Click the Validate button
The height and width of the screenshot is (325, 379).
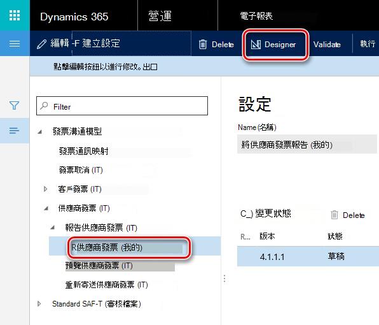click(x=327, y=45)
